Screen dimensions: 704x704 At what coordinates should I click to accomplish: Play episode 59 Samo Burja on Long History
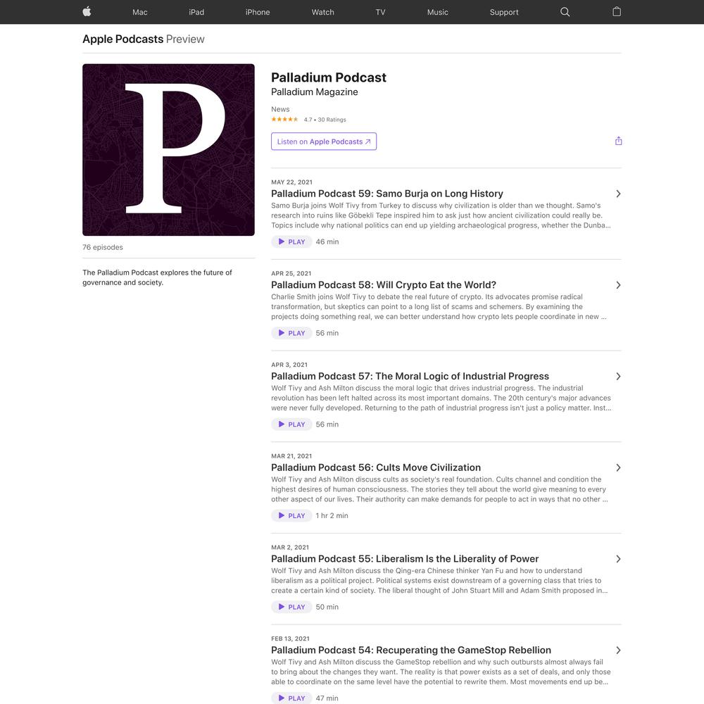[x=291, y=241]
